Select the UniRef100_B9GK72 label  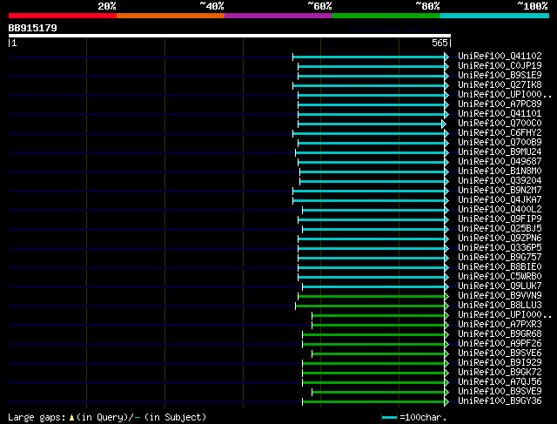(x=500, y=373)
